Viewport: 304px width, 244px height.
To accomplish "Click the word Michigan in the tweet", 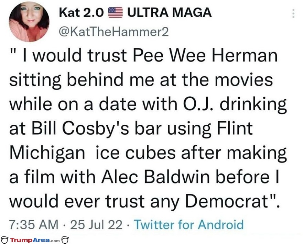I will 47,154.
